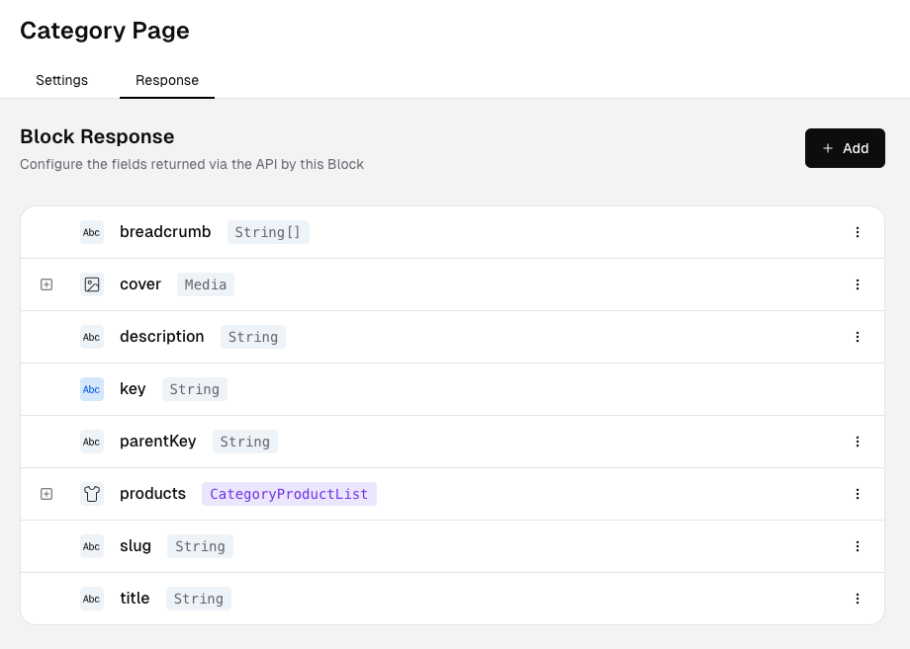Click the highlighted Abc icon next to key
Image resolution: width=910 pixels, height=649 pixels.
(91, 389)
